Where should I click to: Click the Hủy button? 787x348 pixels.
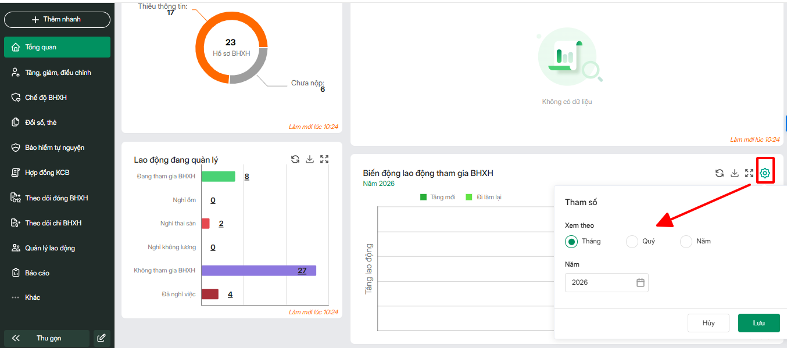(708, 323)
